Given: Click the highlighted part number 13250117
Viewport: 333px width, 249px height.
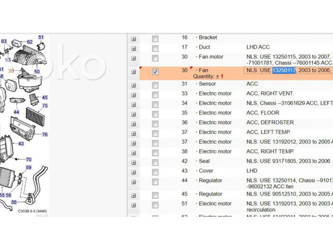Looking at the screenshot, I should click(x=284, y=70).
